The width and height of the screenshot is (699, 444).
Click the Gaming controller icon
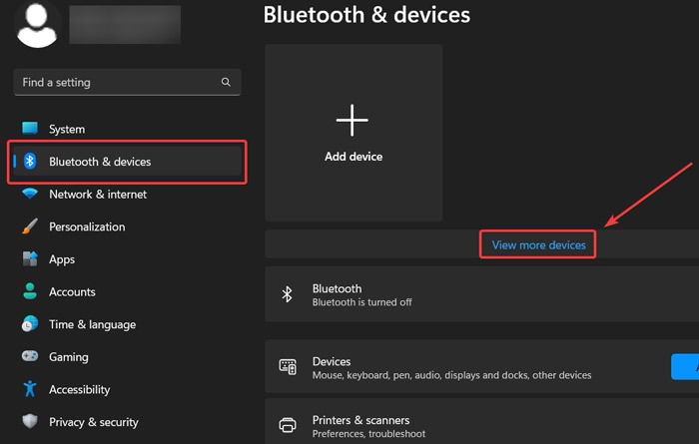(30, 356)
